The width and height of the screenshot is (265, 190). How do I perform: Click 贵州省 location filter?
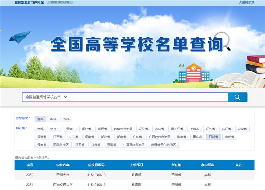pyautogui.click(x=230, y=137)
